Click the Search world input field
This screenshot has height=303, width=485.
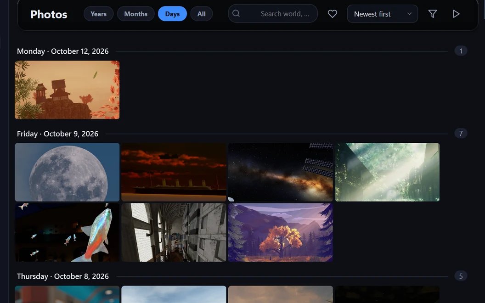pos(273,14)
